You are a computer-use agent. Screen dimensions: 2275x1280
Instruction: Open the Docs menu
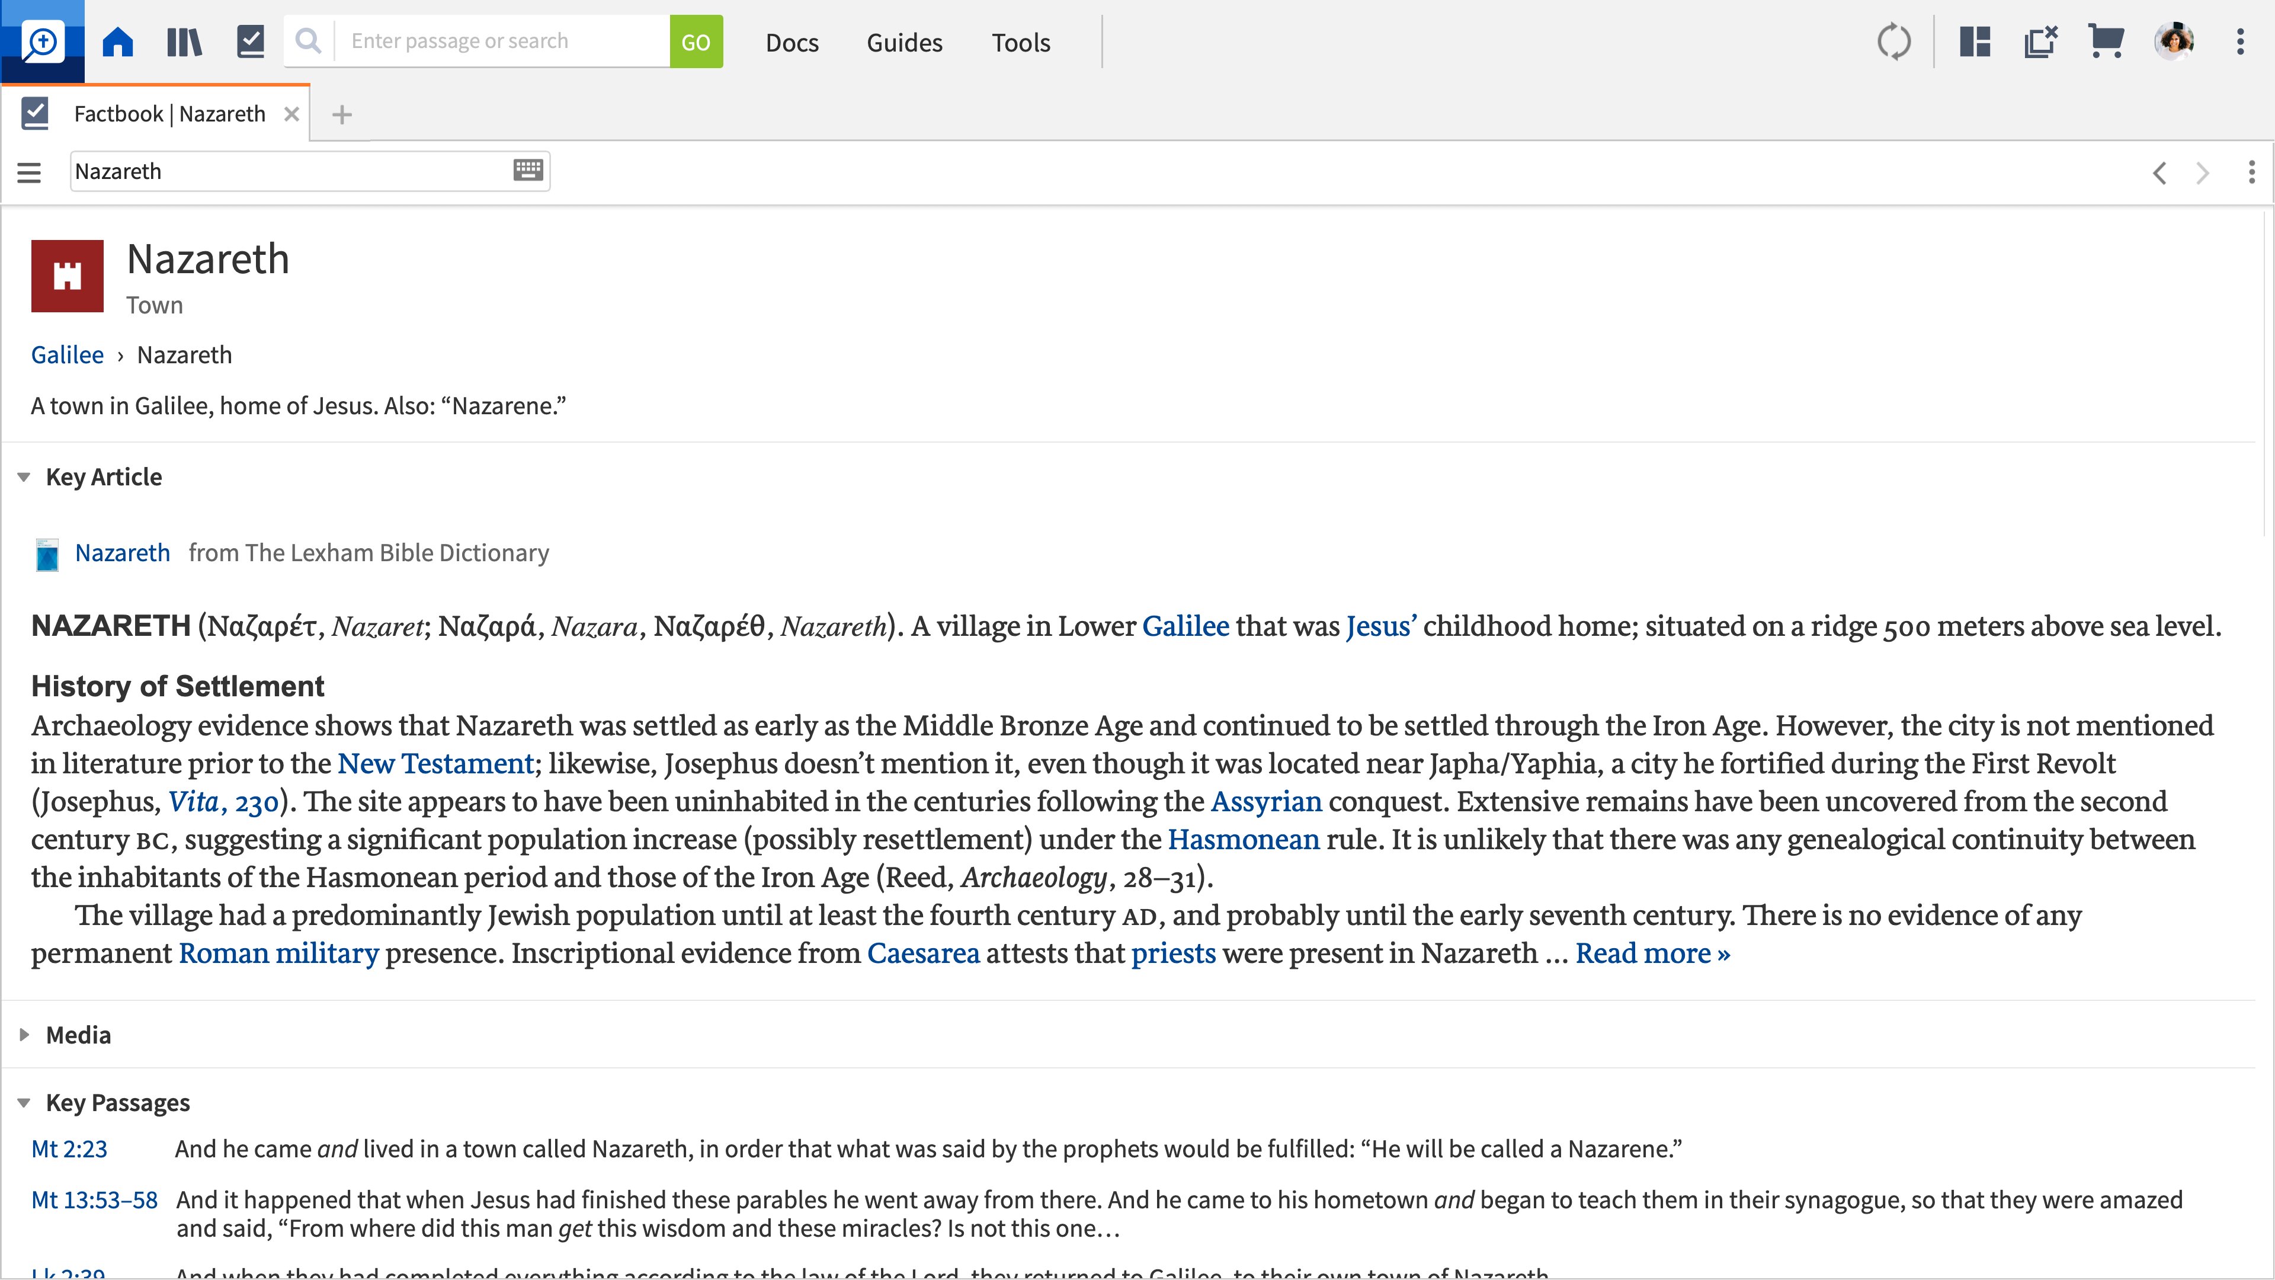(x=792, y=43)
